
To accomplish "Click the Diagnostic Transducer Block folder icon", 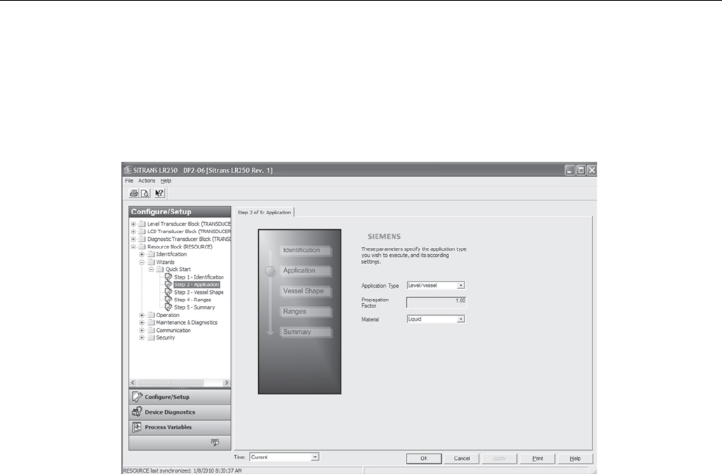I will (x=142, y=239).
